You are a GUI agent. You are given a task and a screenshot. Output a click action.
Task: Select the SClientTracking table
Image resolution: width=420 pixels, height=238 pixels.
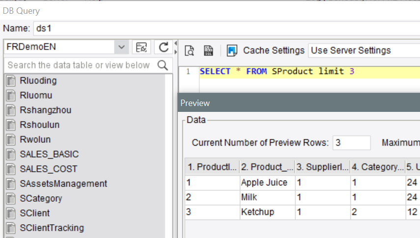coord(52,228)
